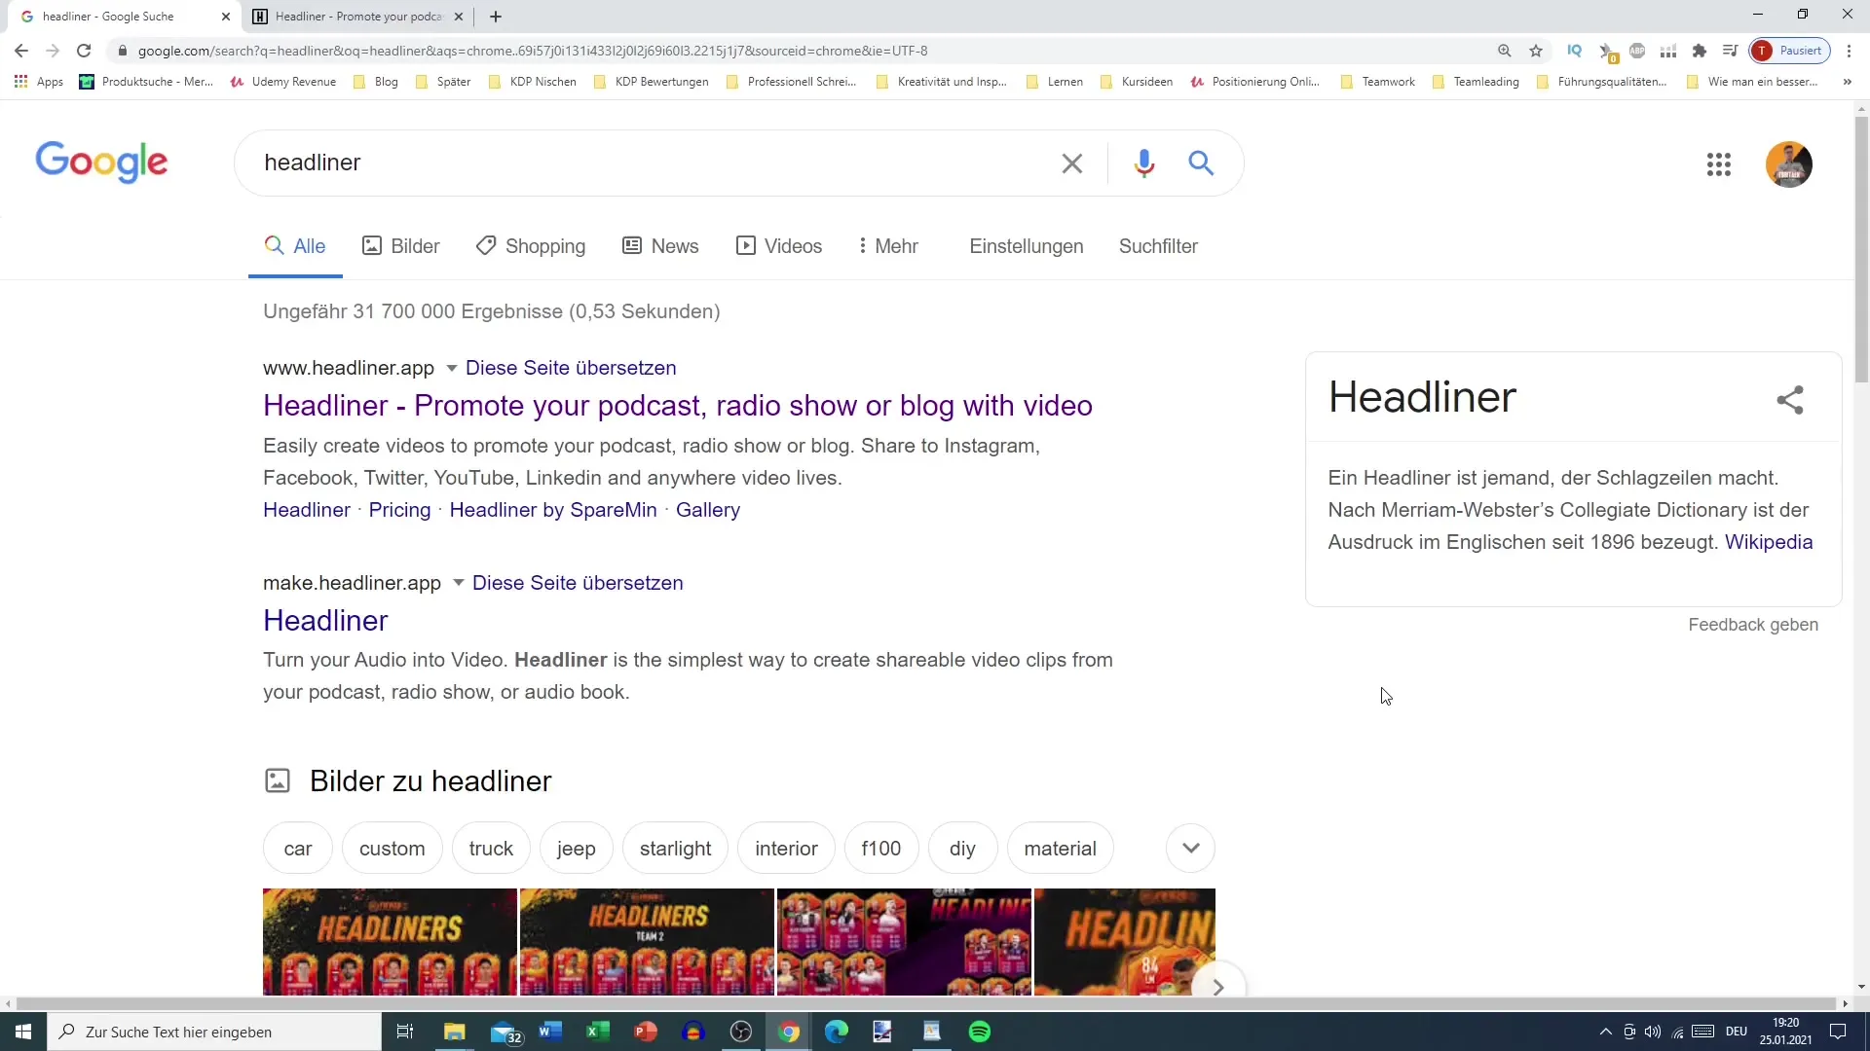The height and width of the screenshot is (1051, 1870).
Task: Open the Pricing sitelink
Action: pos(399,510)
